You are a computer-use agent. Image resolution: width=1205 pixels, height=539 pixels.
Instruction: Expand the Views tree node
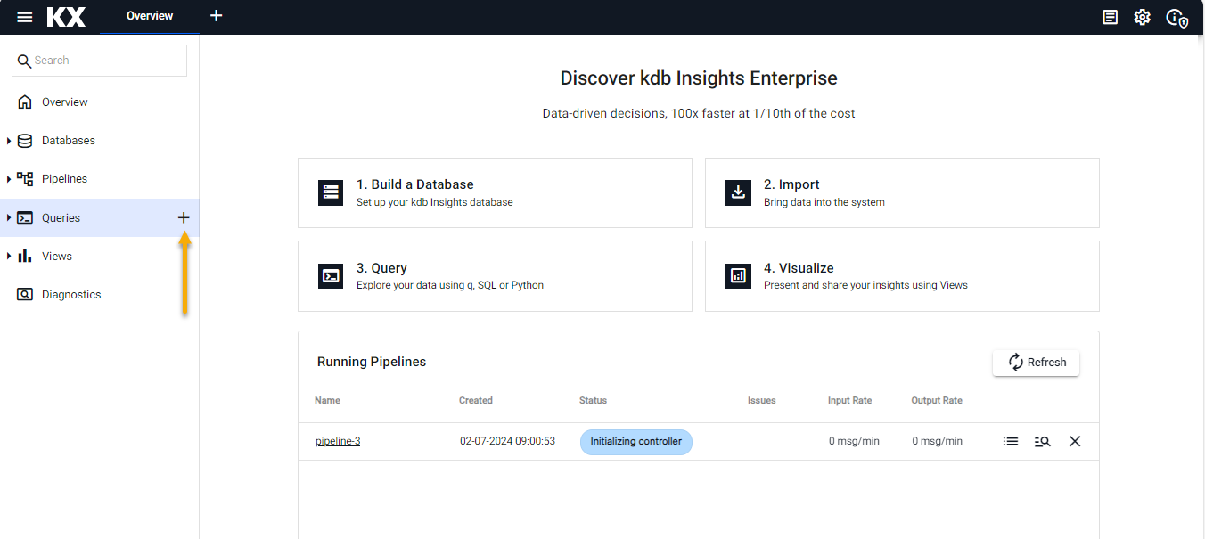tap(9, 257)
